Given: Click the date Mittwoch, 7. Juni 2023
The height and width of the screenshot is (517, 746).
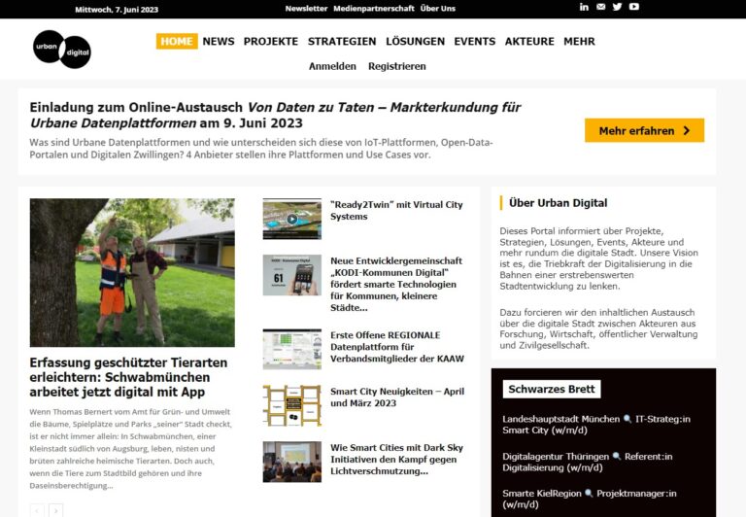Looking at the screenshot, I should pyautogui.click(x=117, y=10).
